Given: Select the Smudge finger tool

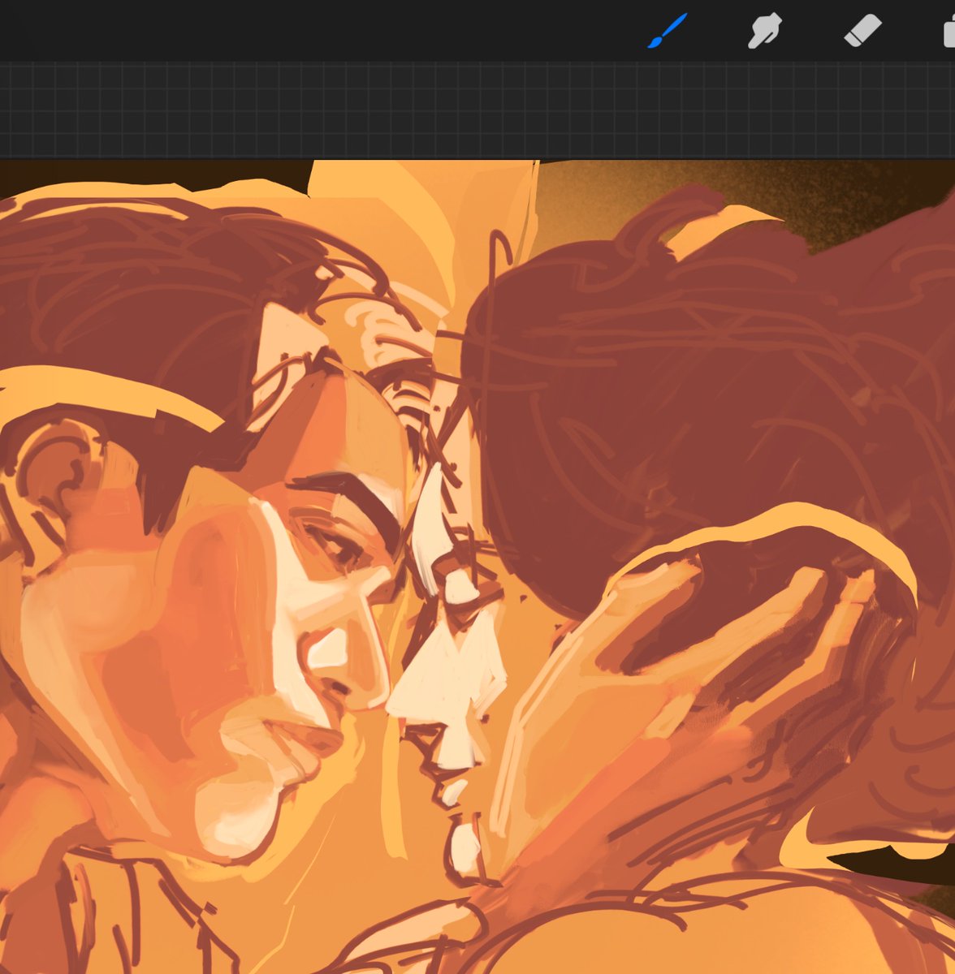Looking at the screenshot, I should tap(764, 32).
